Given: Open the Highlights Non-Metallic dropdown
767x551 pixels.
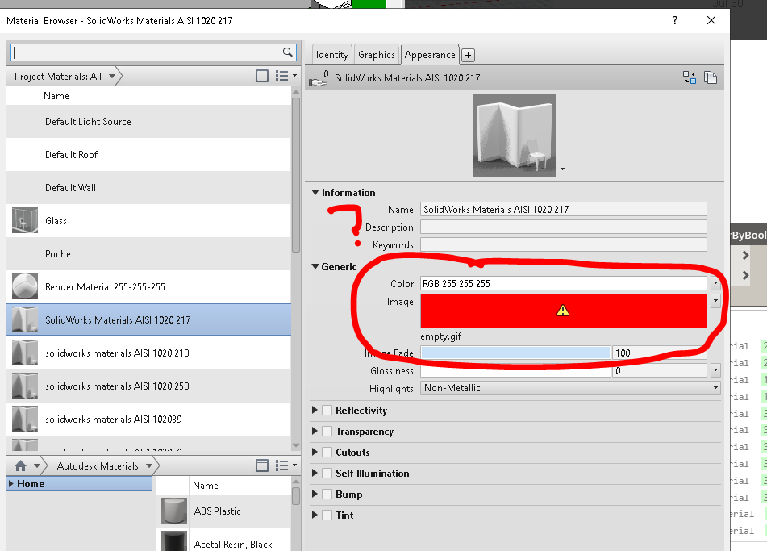Looking at the screenshot, I should (570, 388).
